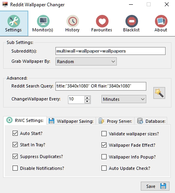175x193 pixels.
Task: Toggle the Auto Start checkbox
Action: [x=15, y=133]
